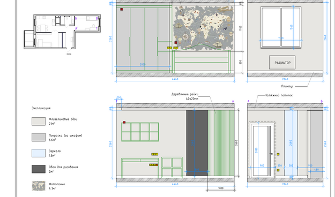Select the Натяжной потолок annotation label
The height and width of the screenshot is (197, 335).
[x=279, y=95]
